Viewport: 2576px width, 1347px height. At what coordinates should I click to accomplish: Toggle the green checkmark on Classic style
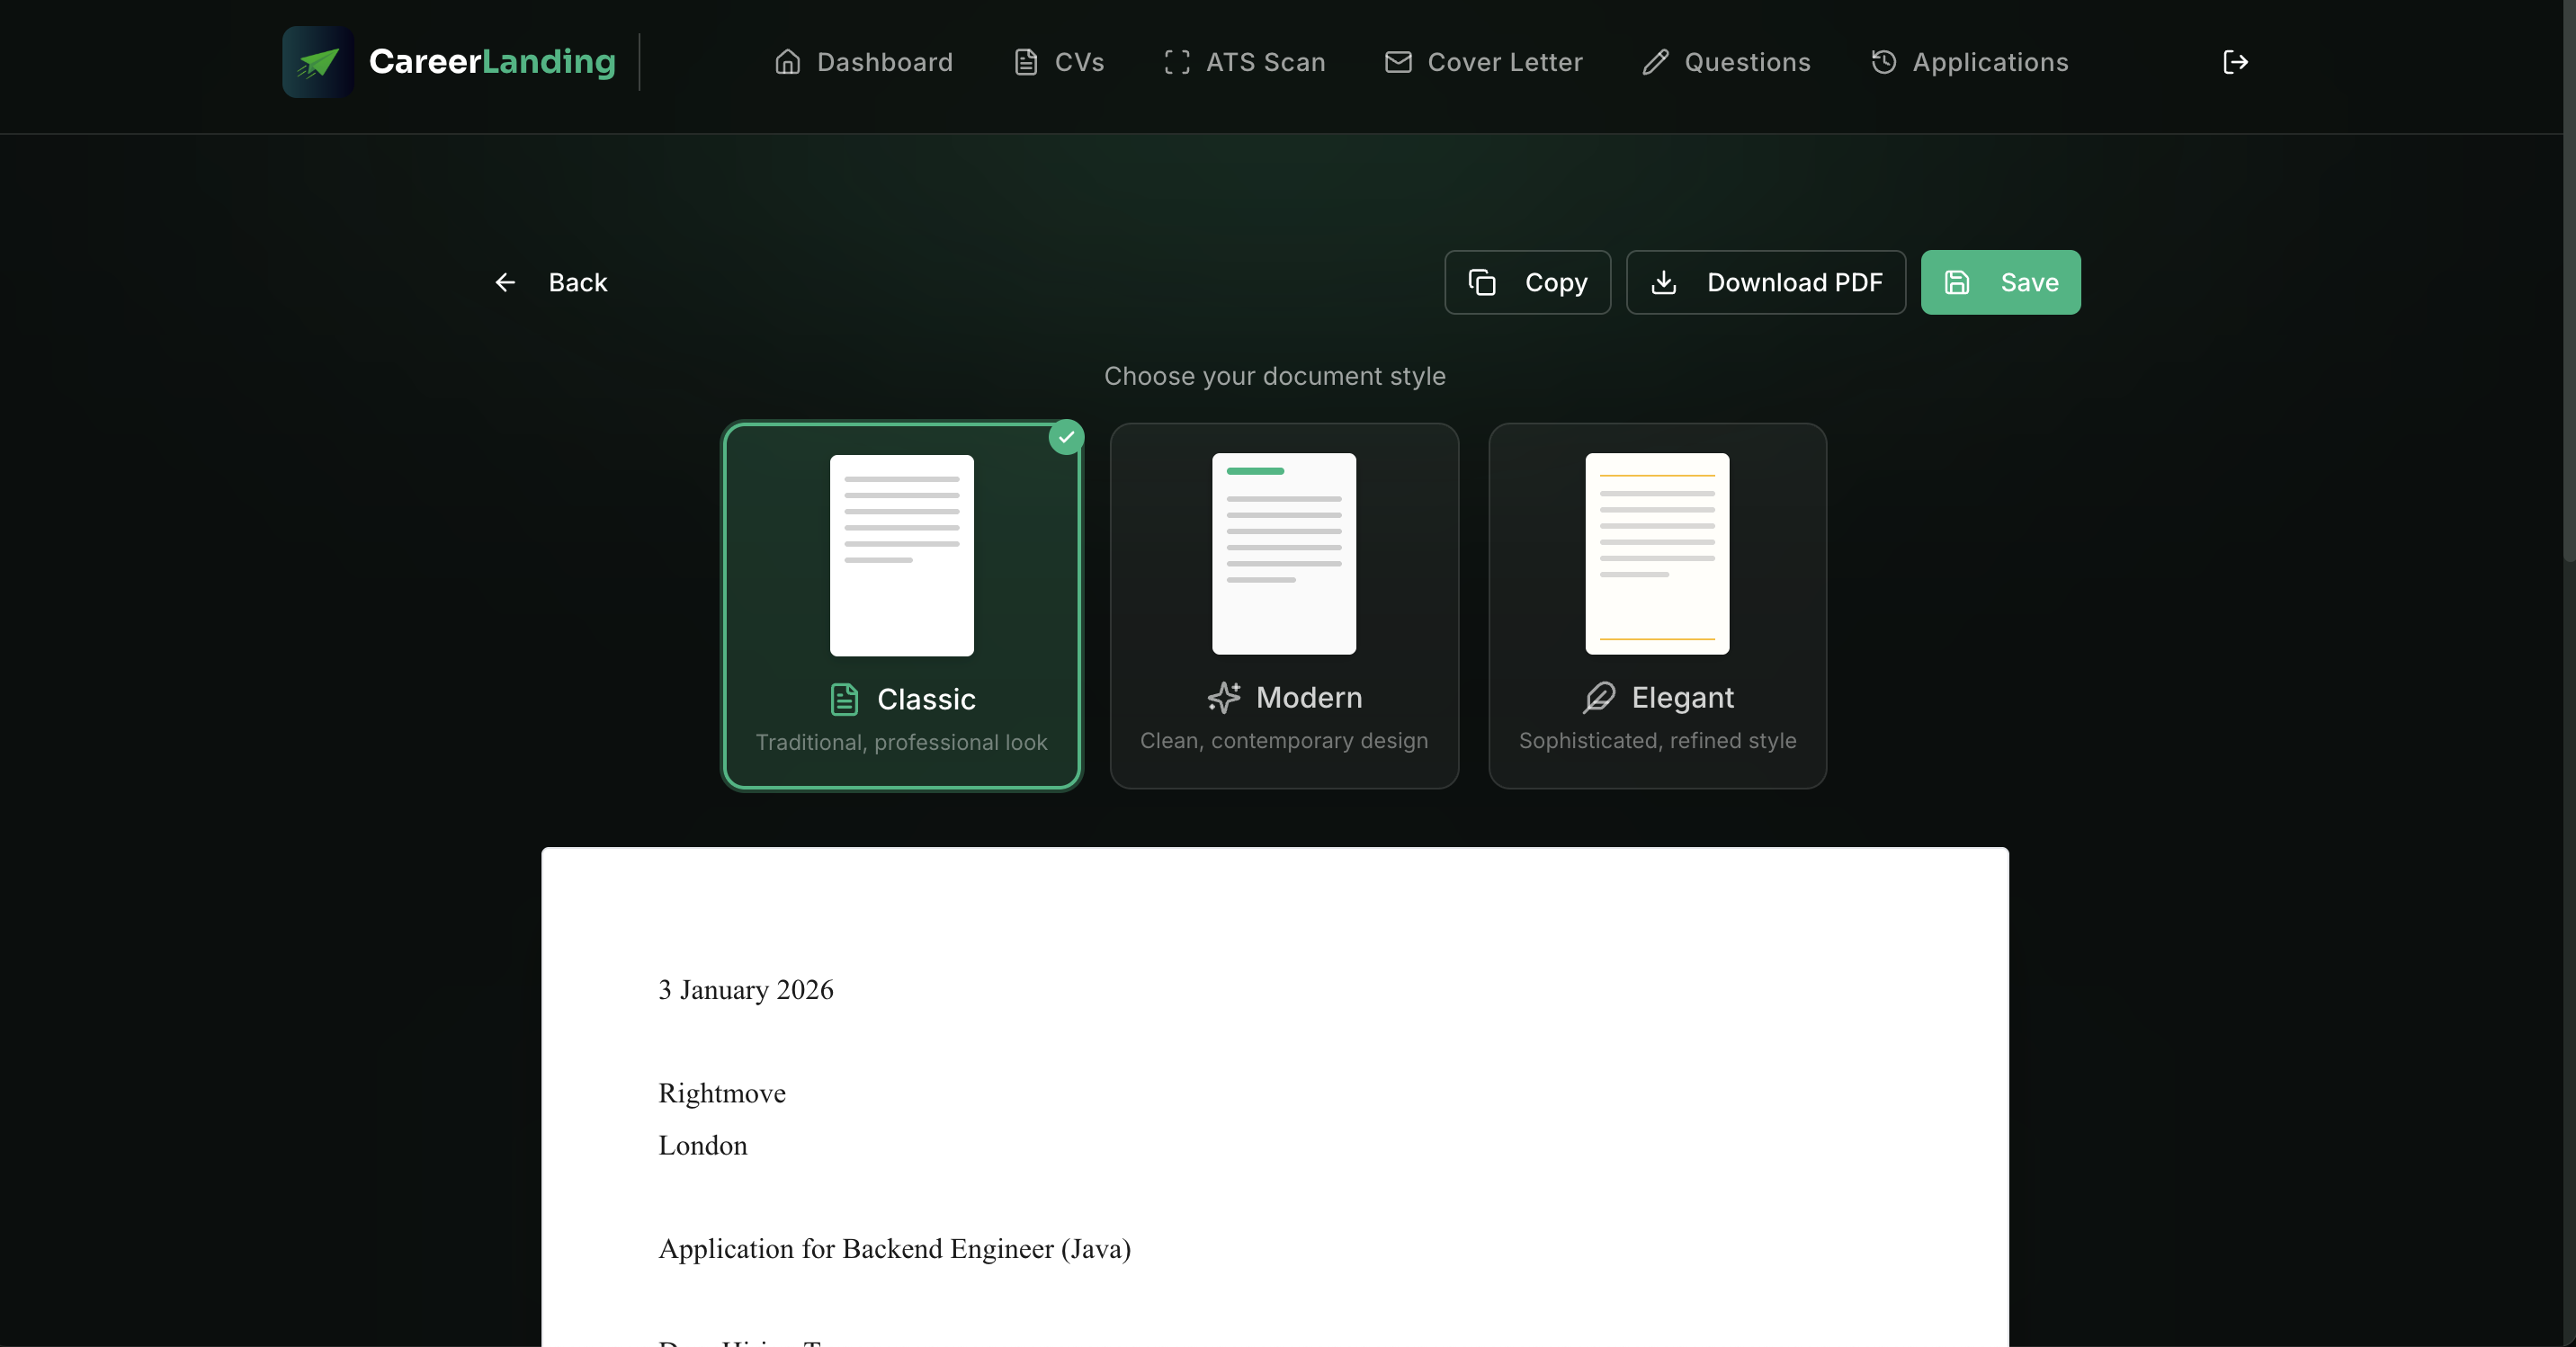(1066, 437)
